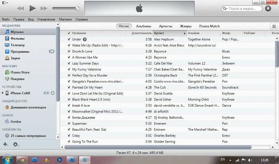
Task: Skip to the previous track
Action: pyautogui.click(x=20, y=8)
